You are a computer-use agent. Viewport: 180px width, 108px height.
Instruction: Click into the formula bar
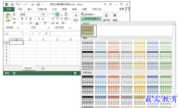[x=66, y=34]
